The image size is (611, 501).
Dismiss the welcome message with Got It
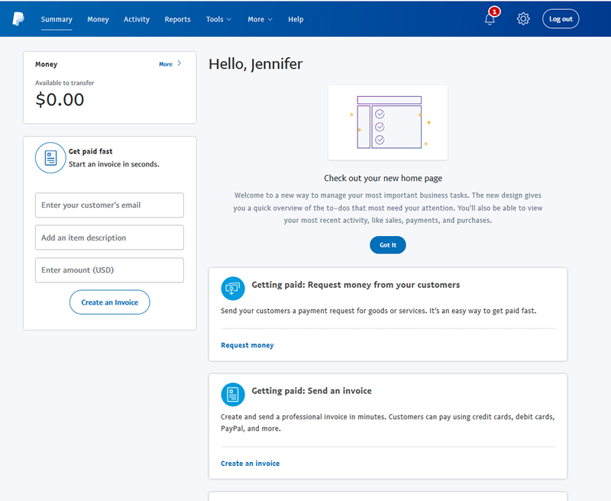pyautogui.click(x=388, y=244)
